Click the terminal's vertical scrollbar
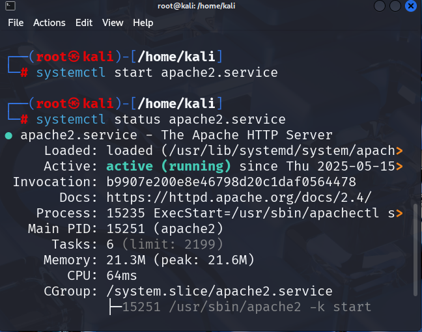The height and width of the screenshot is (332, 422). coord(415,250)
